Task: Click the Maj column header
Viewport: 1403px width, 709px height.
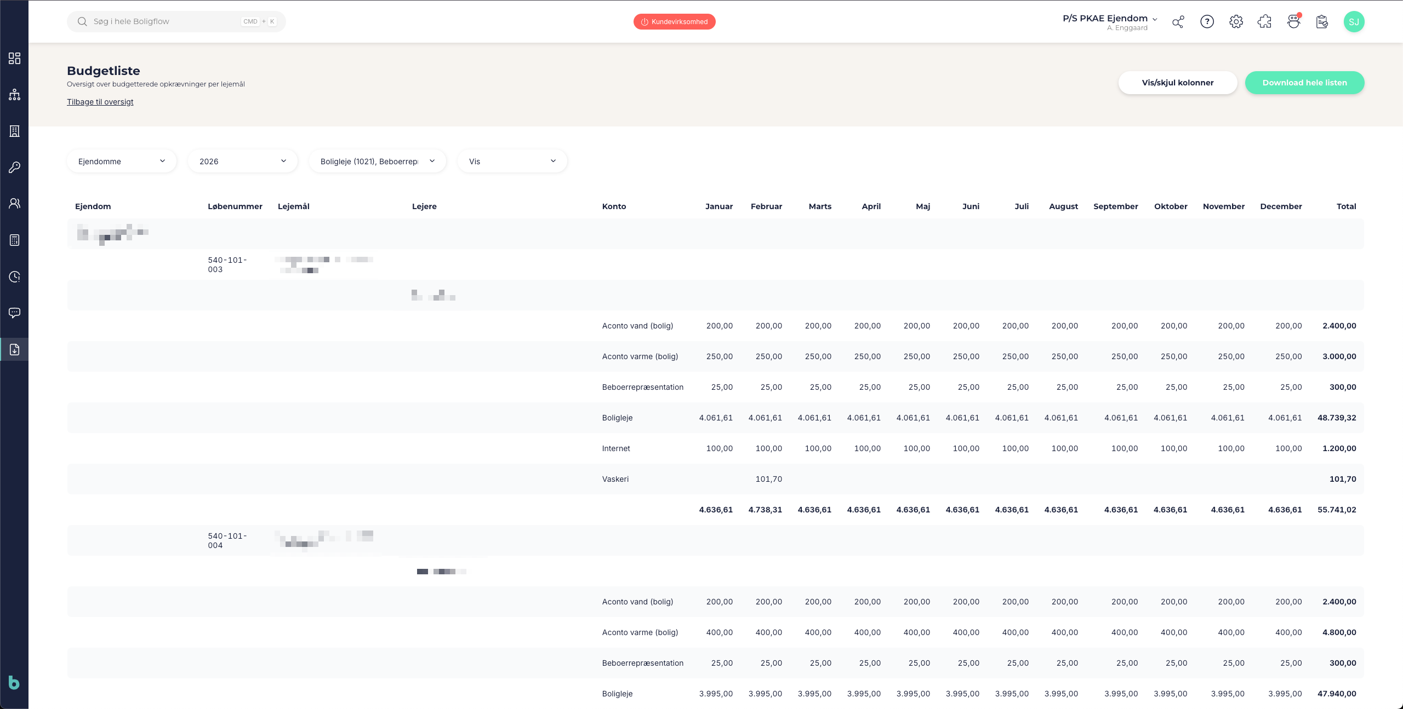Action: (x=923, y=206)
